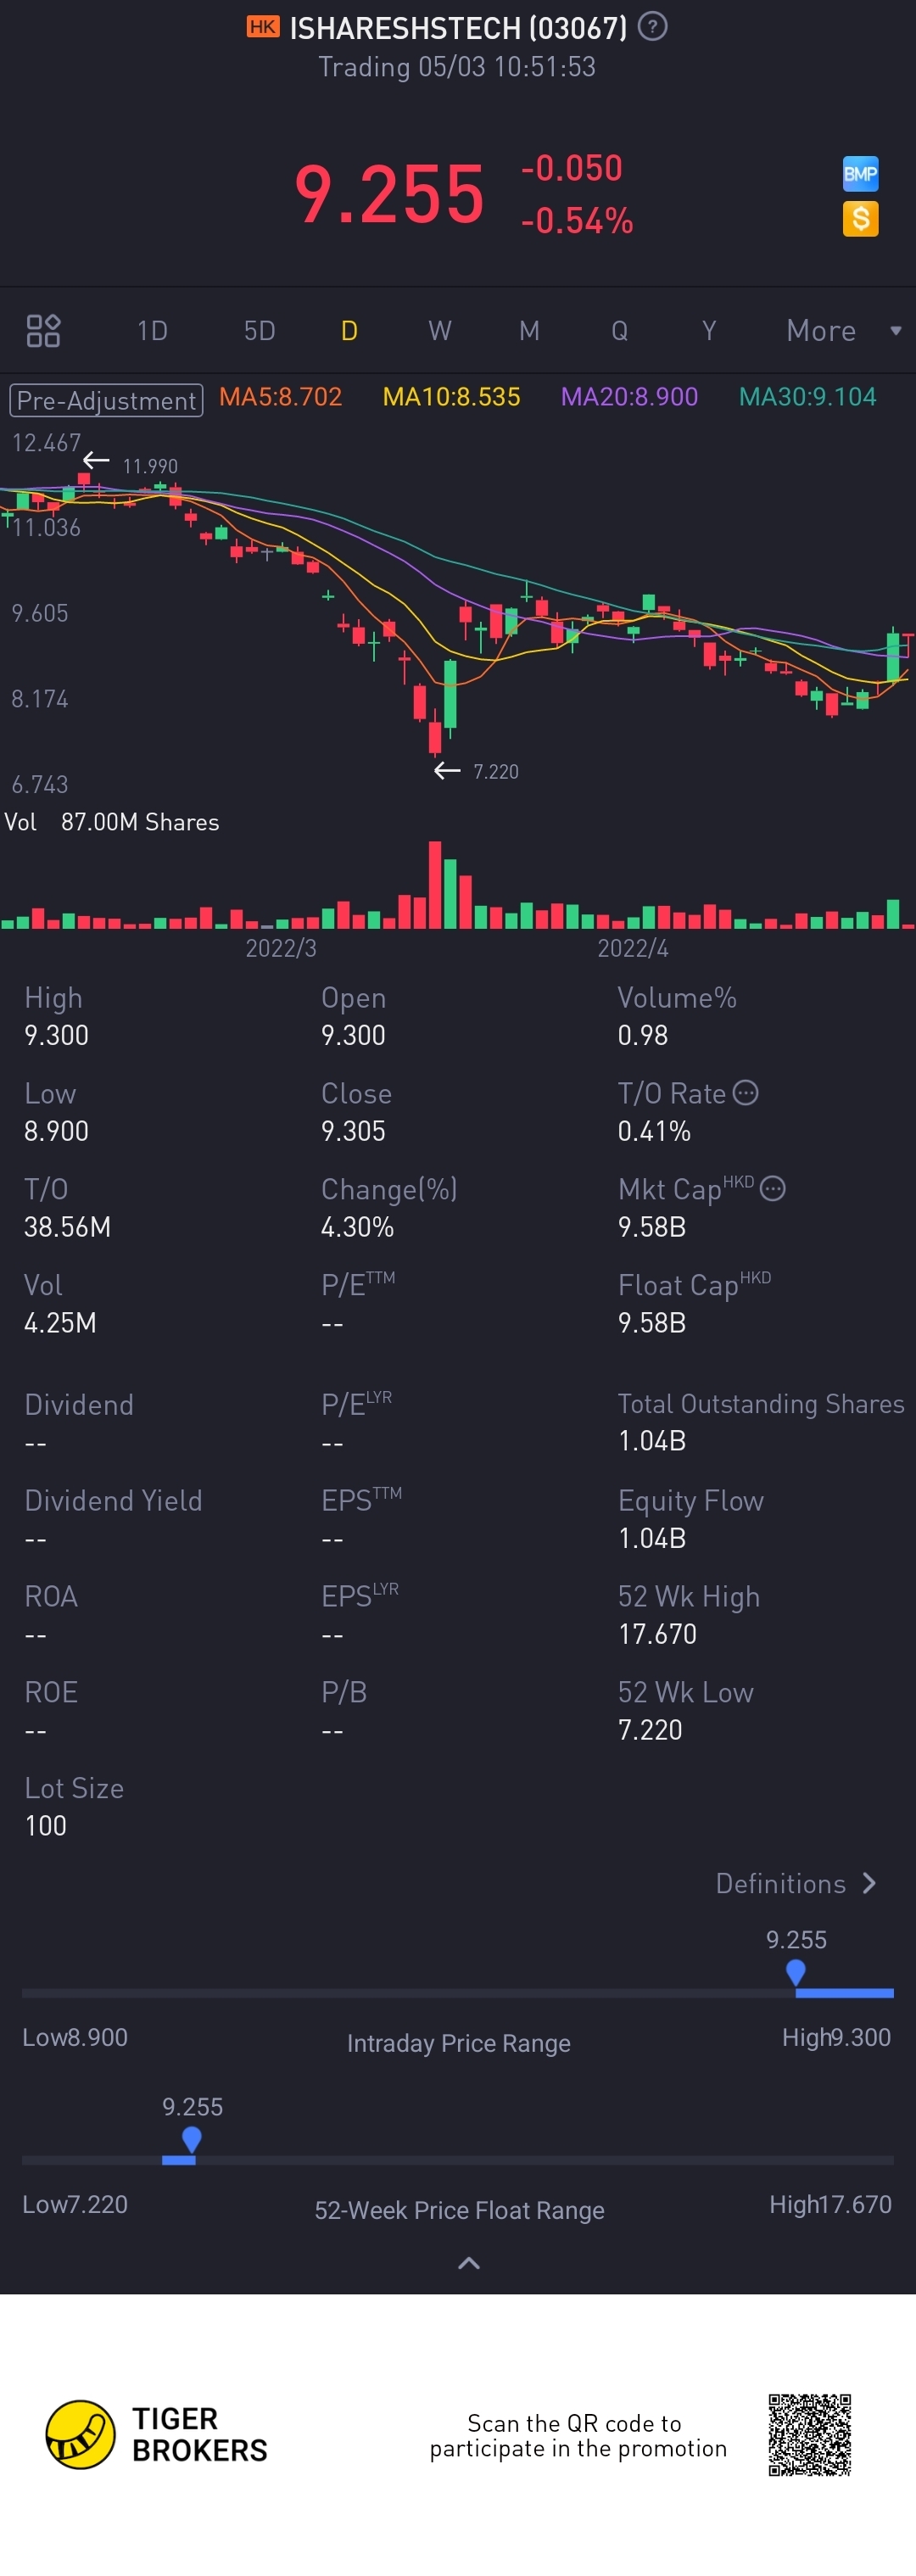Image resolution: width=916 pixels, height=2576 pixels.
Task: Tap the 52-Week Price Range marker
Action: 191,2139
